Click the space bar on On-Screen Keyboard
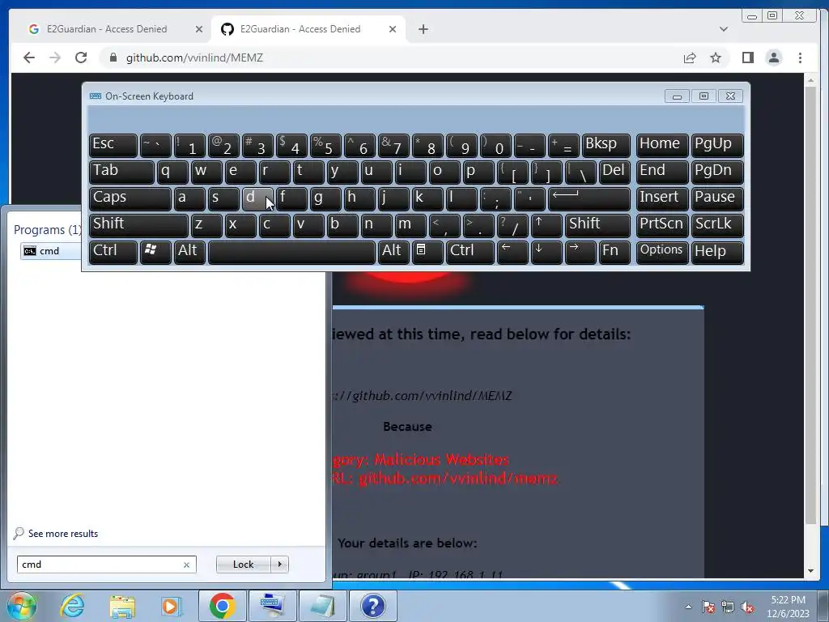The image size is (829, 622). pyautogui.click(x=291, y=252)
